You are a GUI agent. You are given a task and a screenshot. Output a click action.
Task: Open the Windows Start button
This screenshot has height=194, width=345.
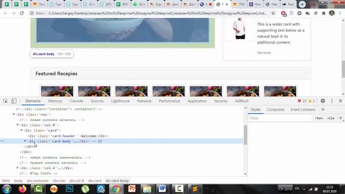click(x=7, y=189)
